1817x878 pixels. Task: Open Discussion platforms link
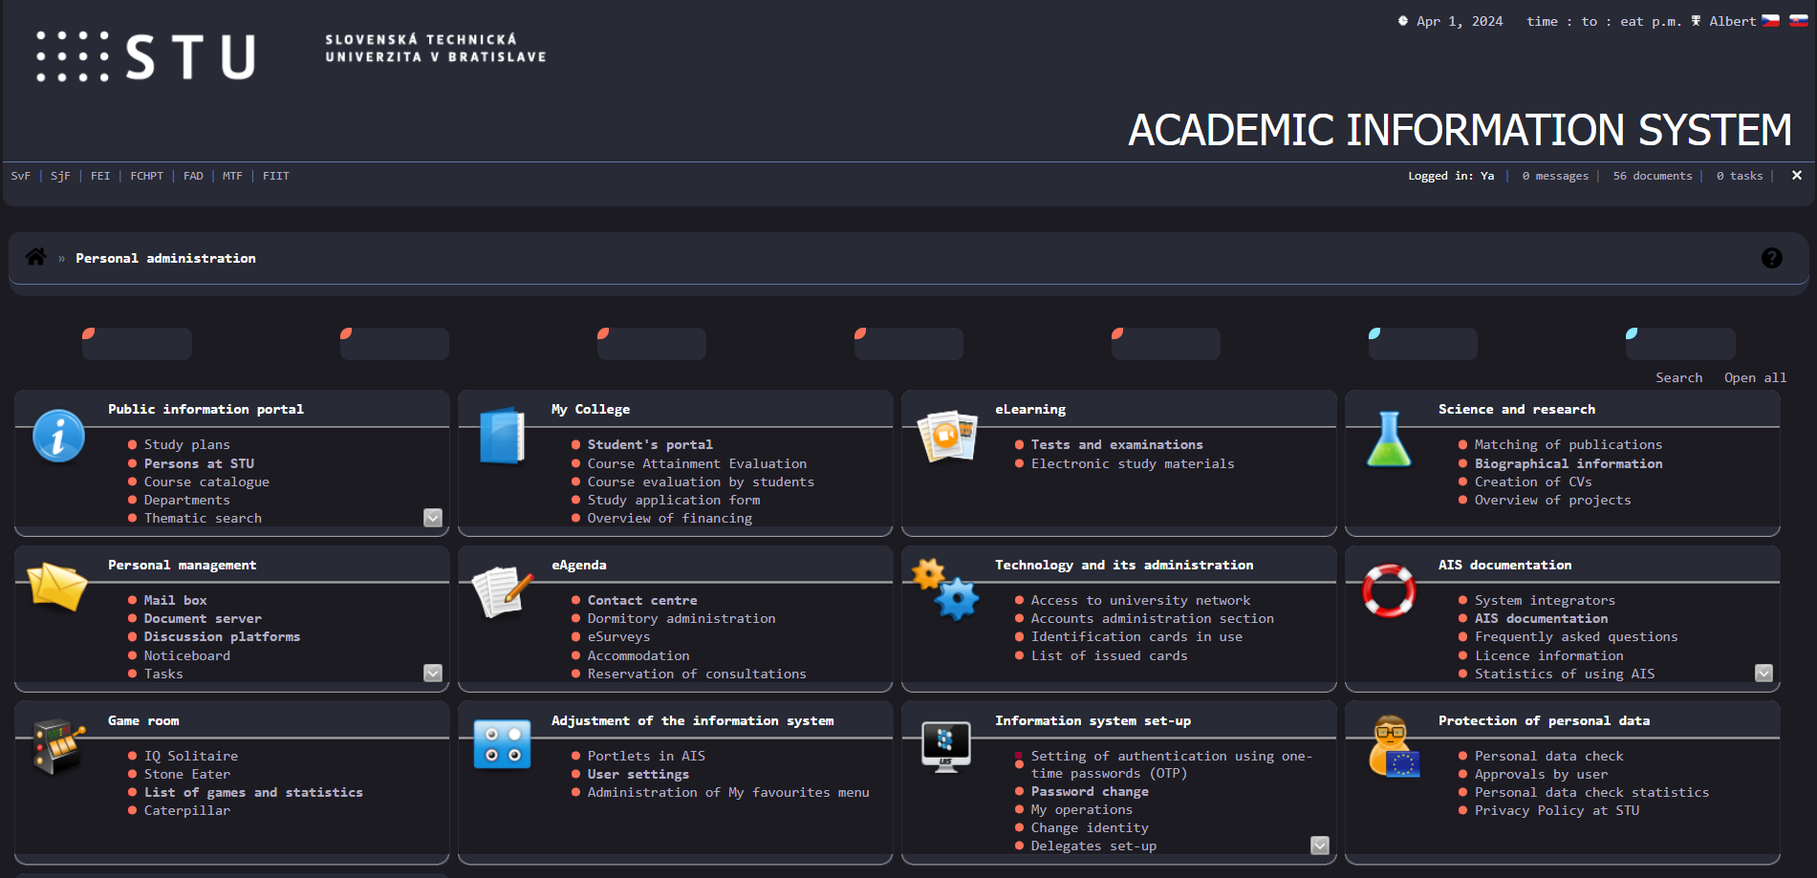tap(222, 636)
